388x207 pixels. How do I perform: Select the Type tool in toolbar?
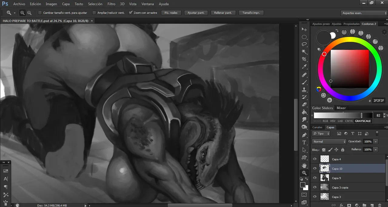tap(304, 142)
